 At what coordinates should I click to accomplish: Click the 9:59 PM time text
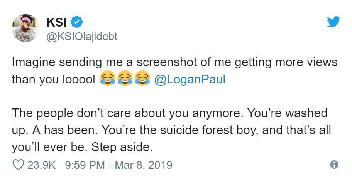85,165
